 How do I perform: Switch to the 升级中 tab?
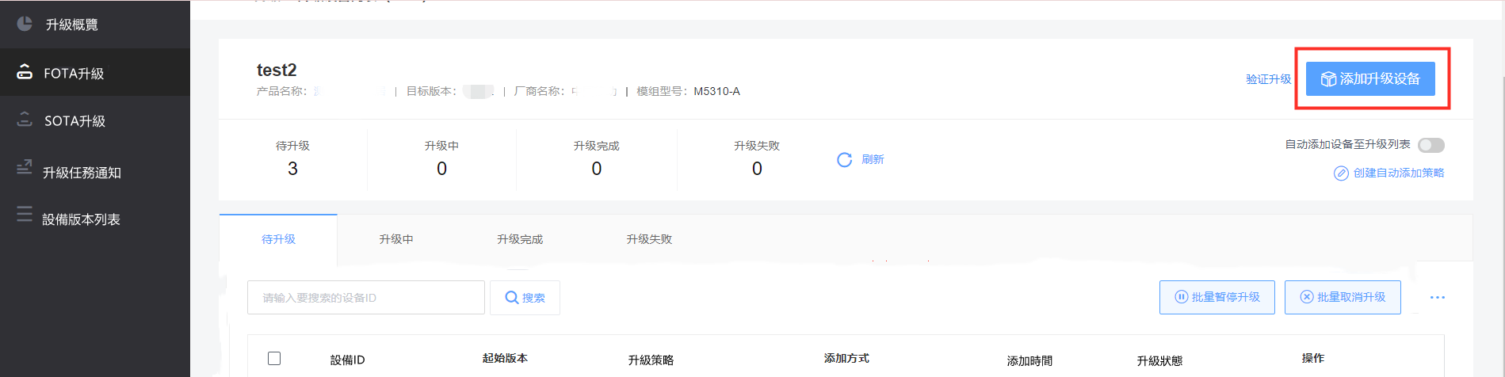coord(396,239)
